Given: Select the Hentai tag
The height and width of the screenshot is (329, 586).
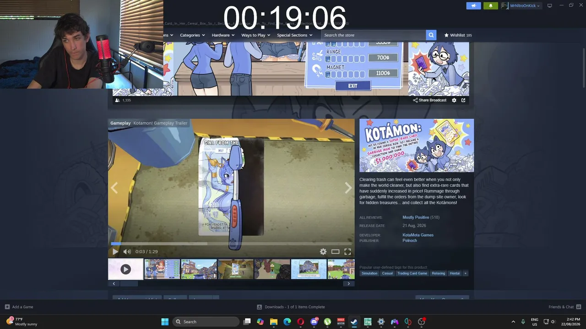Looking at the screenshot, I should pos(455,273).
